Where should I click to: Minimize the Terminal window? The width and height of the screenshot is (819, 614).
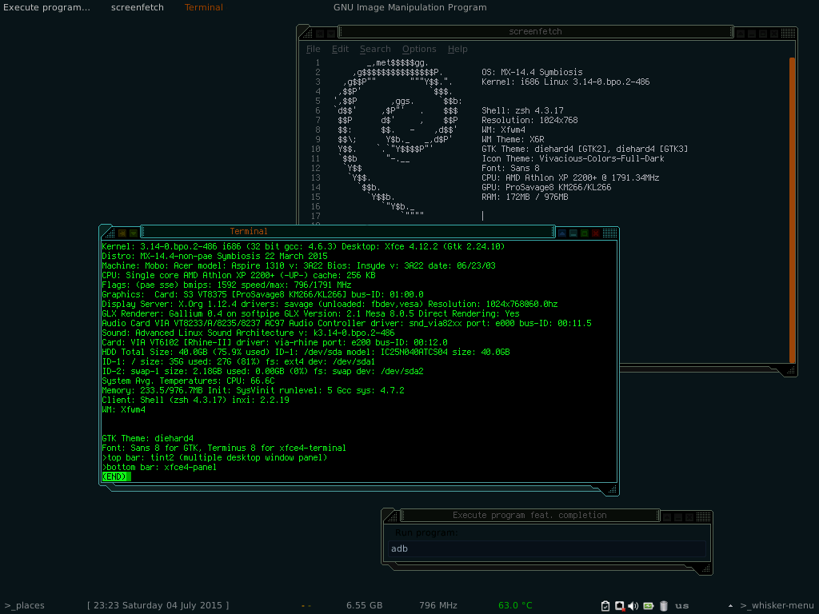[x=573, y=233]
